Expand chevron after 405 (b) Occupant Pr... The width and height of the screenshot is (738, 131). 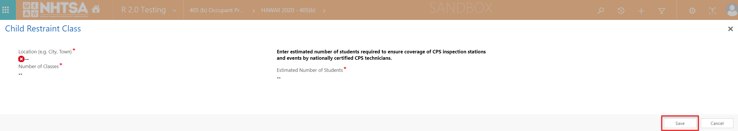(254, 11)
